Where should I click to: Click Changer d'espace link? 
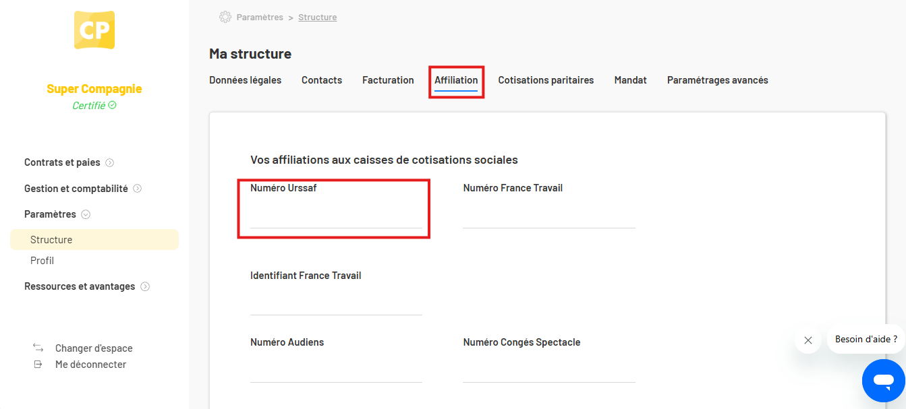(x=94, y=348)
